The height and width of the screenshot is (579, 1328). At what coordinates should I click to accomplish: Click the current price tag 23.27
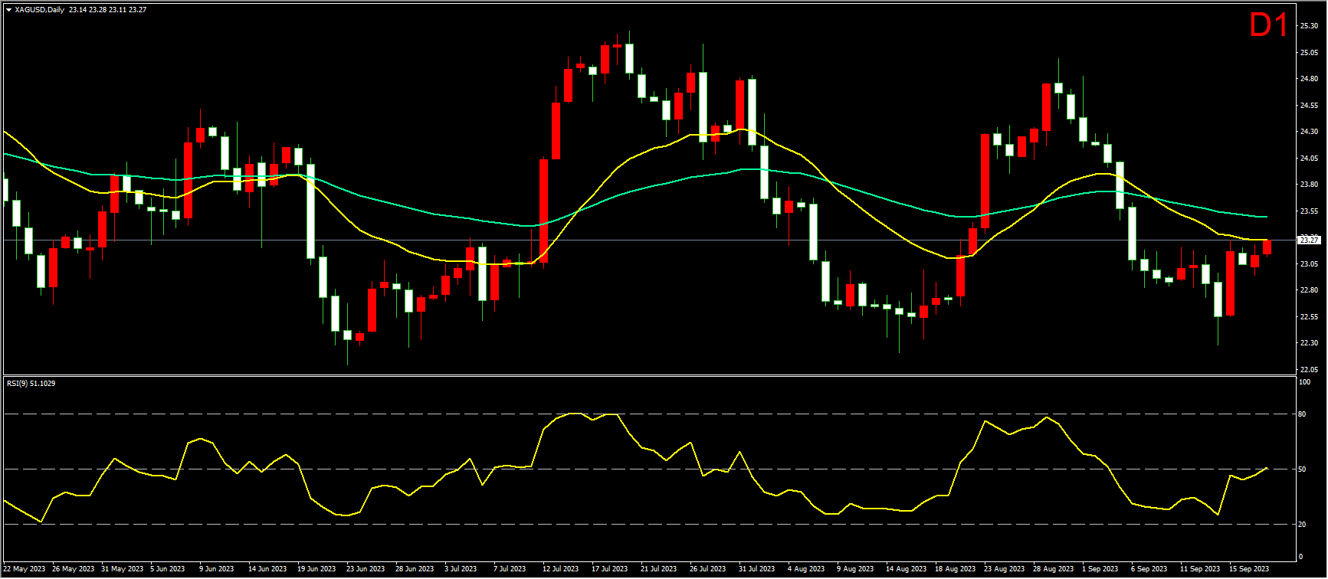click(1309, 240)
